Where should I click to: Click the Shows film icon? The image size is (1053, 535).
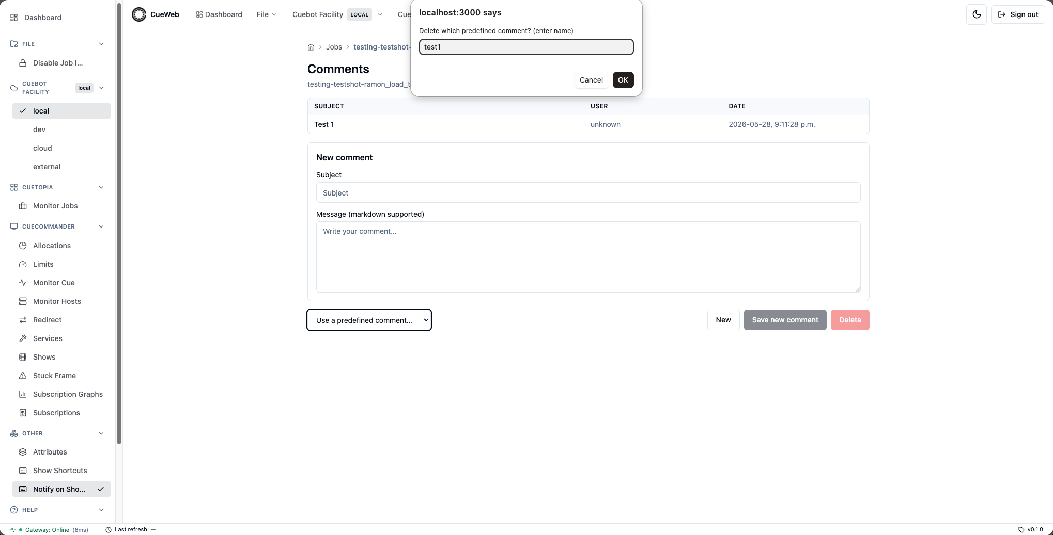(23, 357)
